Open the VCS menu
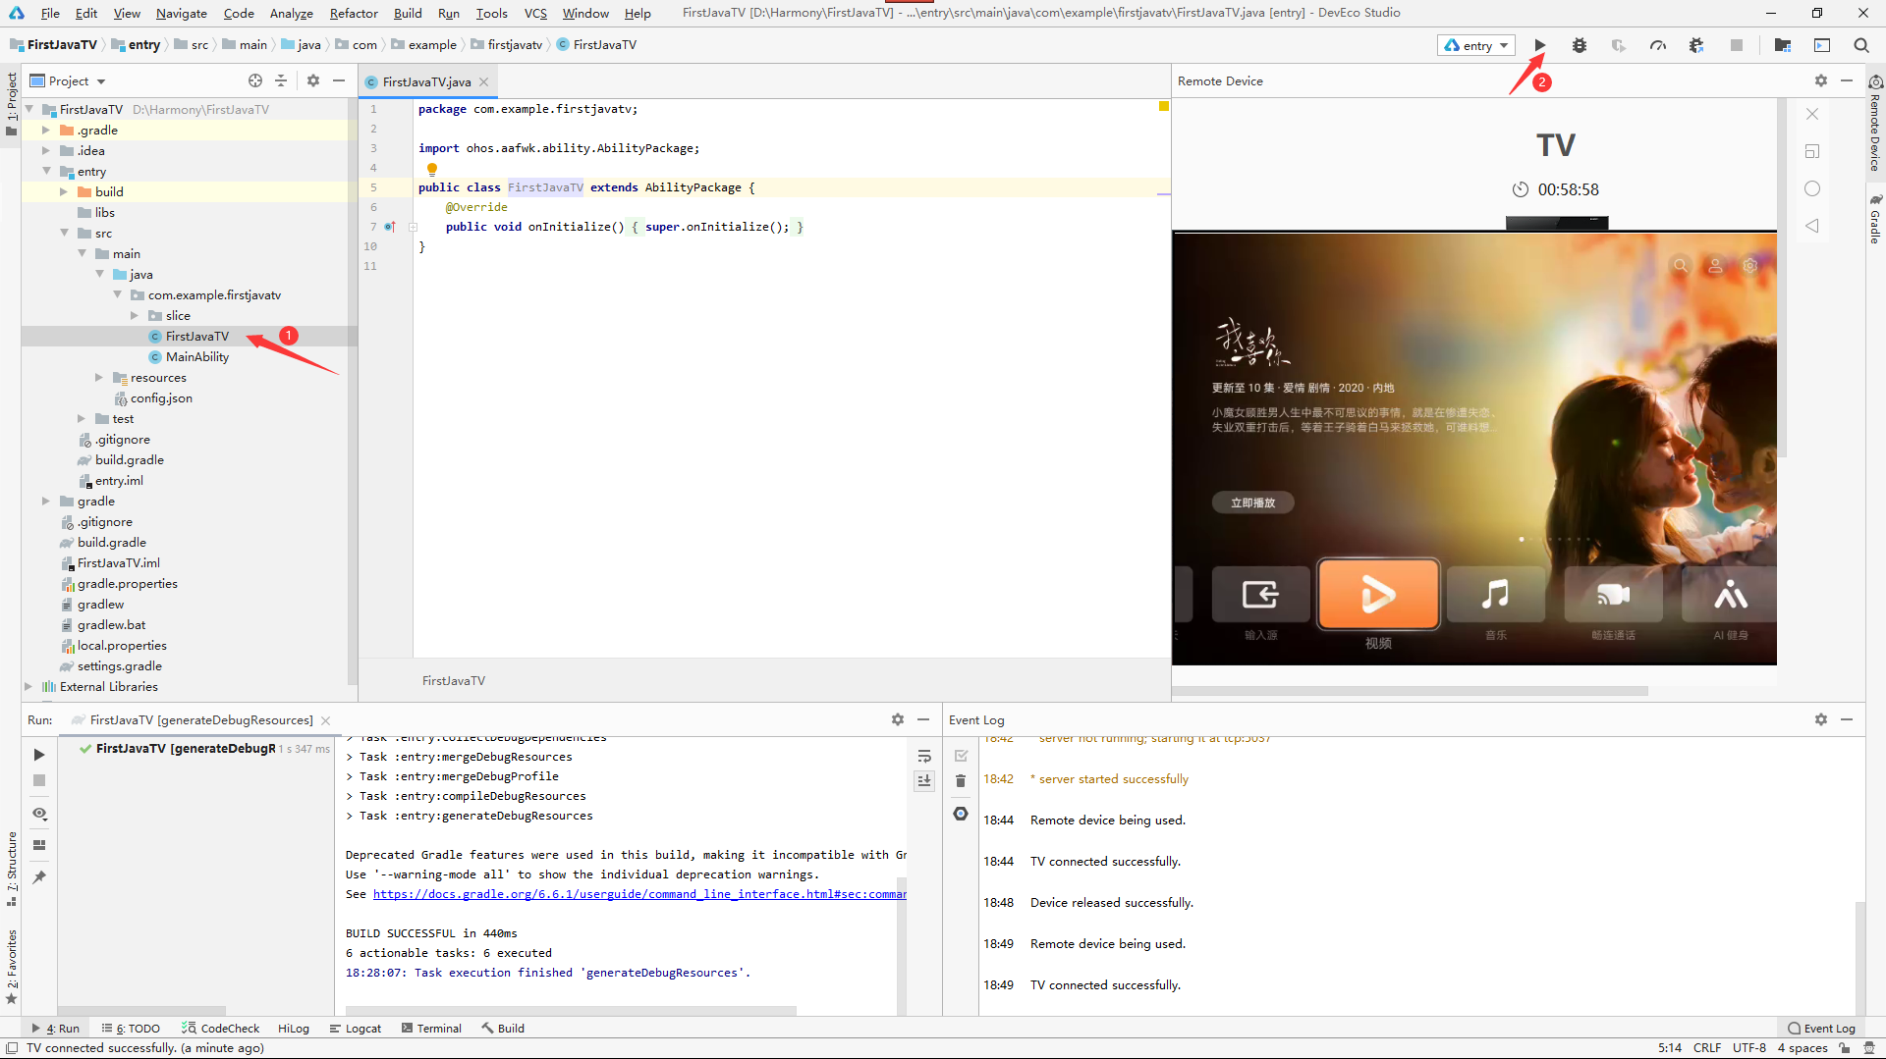Image resolution: width=1886 pixels, height=1059 pixels. [x=535, y=13]
